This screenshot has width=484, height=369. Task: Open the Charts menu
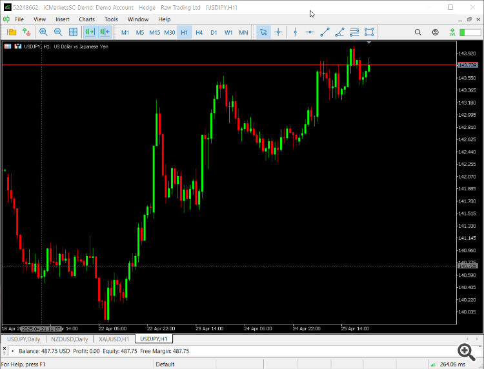click(86, 19)
